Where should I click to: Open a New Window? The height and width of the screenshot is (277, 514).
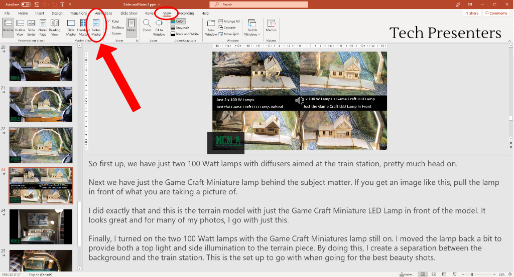(x=211, y=28)
